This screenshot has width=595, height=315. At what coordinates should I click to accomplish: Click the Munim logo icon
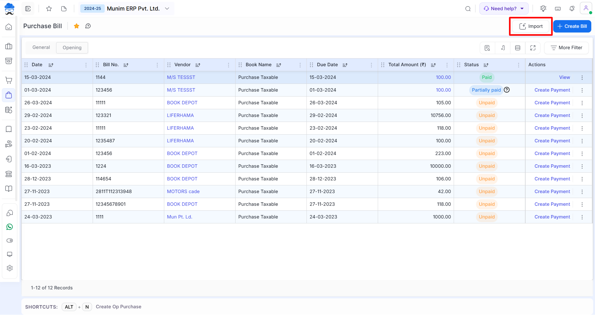click(x=9, y=9)
